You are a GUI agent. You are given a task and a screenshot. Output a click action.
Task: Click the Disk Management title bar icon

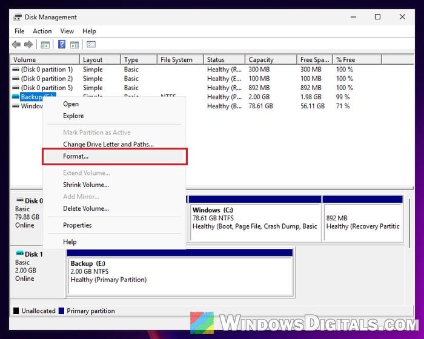coord(18,18)
